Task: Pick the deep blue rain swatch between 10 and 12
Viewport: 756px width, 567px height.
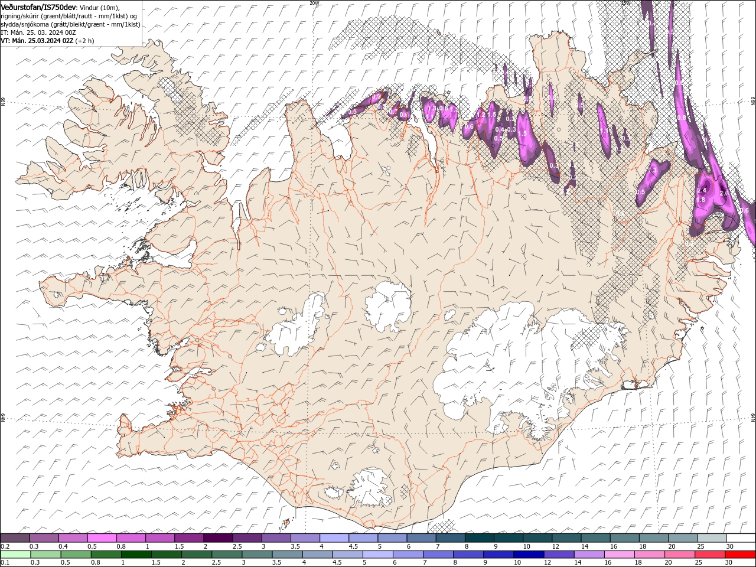Action: tap(529, 555)
